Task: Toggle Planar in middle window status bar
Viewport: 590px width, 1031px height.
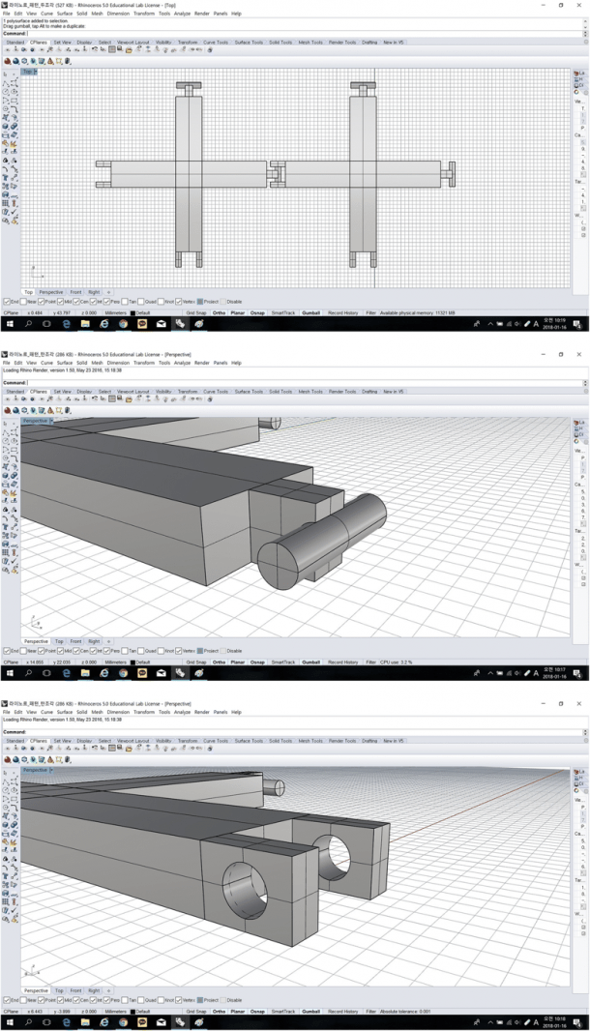Action: [238, 663]
